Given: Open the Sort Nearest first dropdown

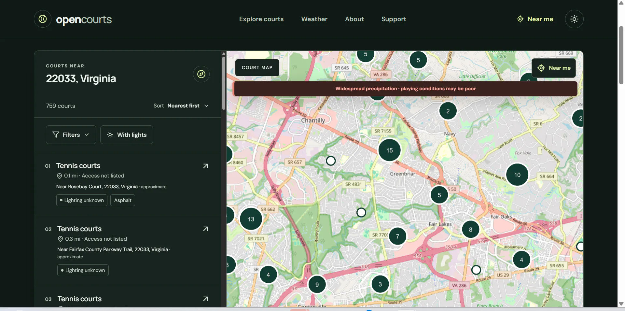Looking at the screenshot, I should (x=181, y=106).
